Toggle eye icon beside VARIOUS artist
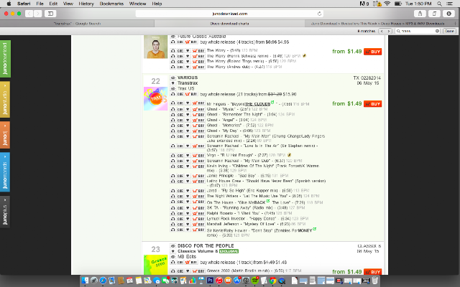 172,77
